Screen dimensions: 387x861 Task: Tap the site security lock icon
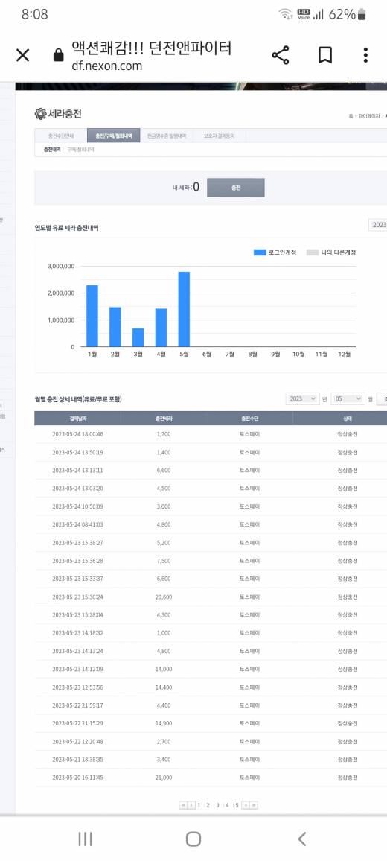58,55
